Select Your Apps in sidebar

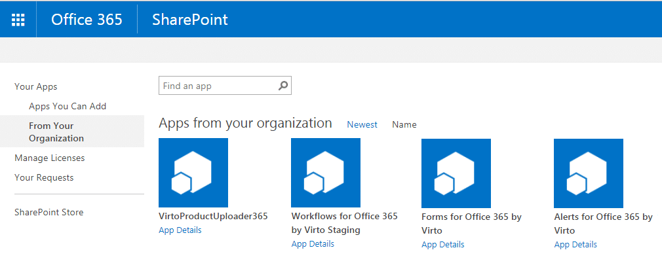pos(36,86)
